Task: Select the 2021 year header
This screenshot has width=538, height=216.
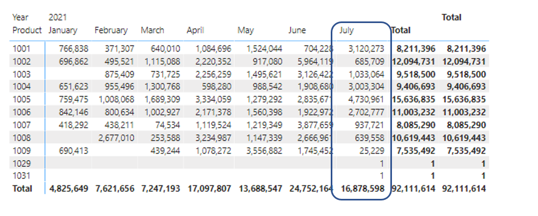Action: pyautogui.click(x=57, y=17)
